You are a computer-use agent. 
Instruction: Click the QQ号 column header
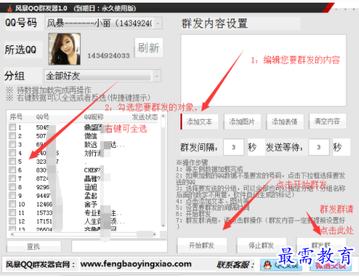(43, 117)
